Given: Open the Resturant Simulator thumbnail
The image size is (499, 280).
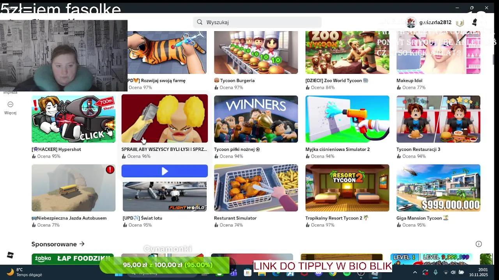Looking at the screenshot, I should click(256, 188).
